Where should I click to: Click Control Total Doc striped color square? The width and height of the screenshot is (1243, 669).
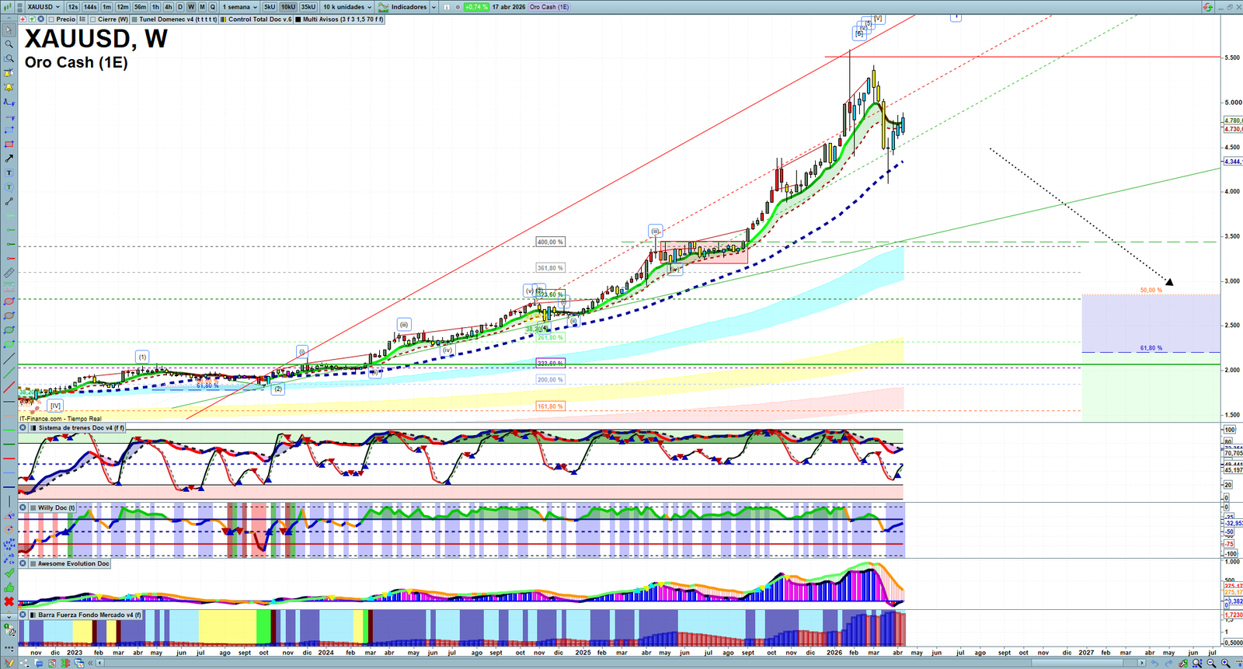[224, 19]
